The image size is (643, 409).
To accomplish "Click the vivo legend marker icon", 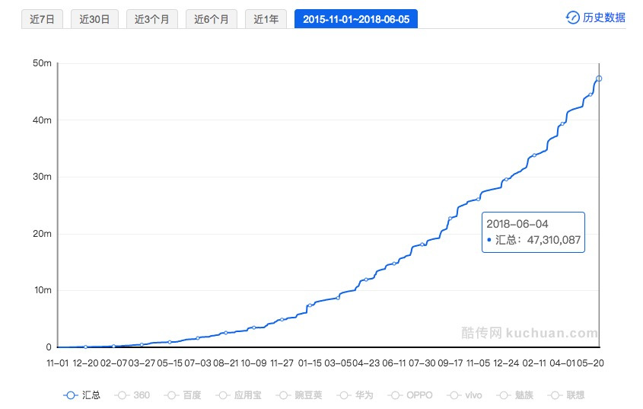I will pyautogui.click(x=454, y=395).
